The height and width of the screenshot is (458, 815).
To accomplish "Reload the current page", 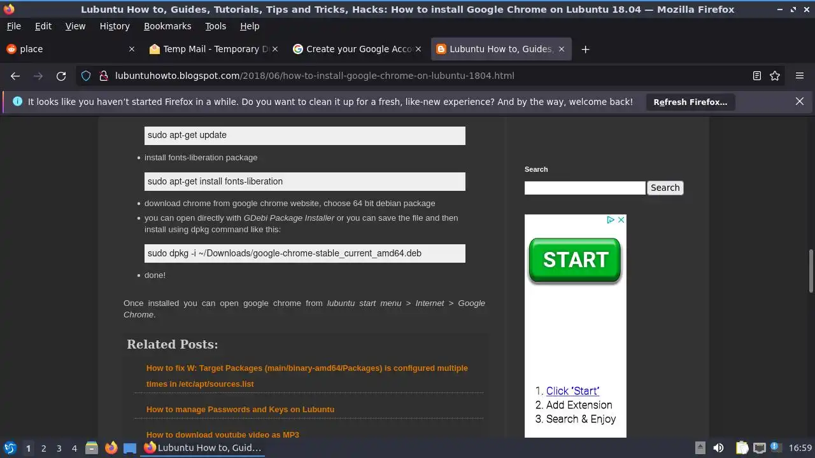I will [61, 76].
